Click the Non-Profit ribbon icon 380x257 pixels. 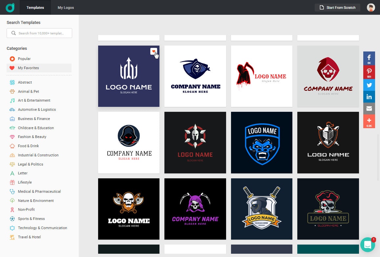click(12, 210)
